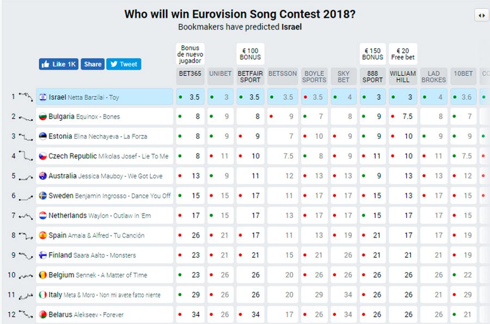Open WILLIAM HILL bookmaker column header

(x=403, y=76)
